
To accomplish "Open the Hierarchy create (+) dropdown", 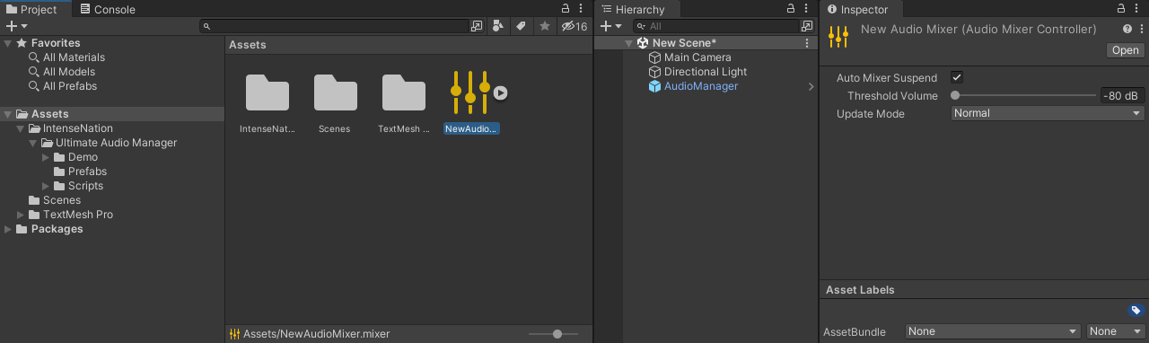I will (611, 26).
